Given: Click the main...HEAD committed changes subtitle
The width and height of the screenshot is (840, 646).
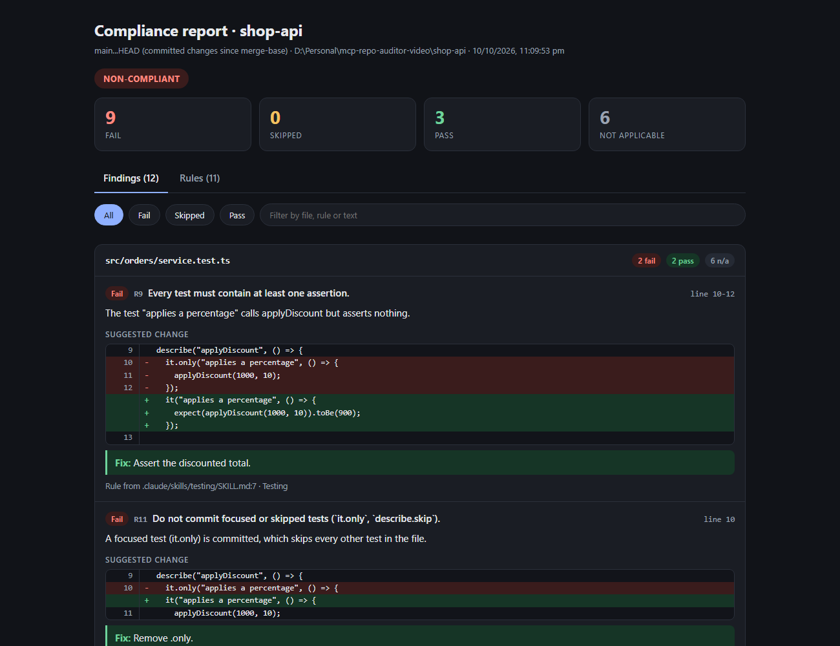Looking at the screenshot, I should coord(330,51).
